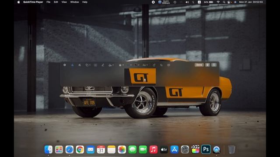The height and width of the screenshot is (157, 280).
Task: Open the Help menu
Action: [85, 2]
